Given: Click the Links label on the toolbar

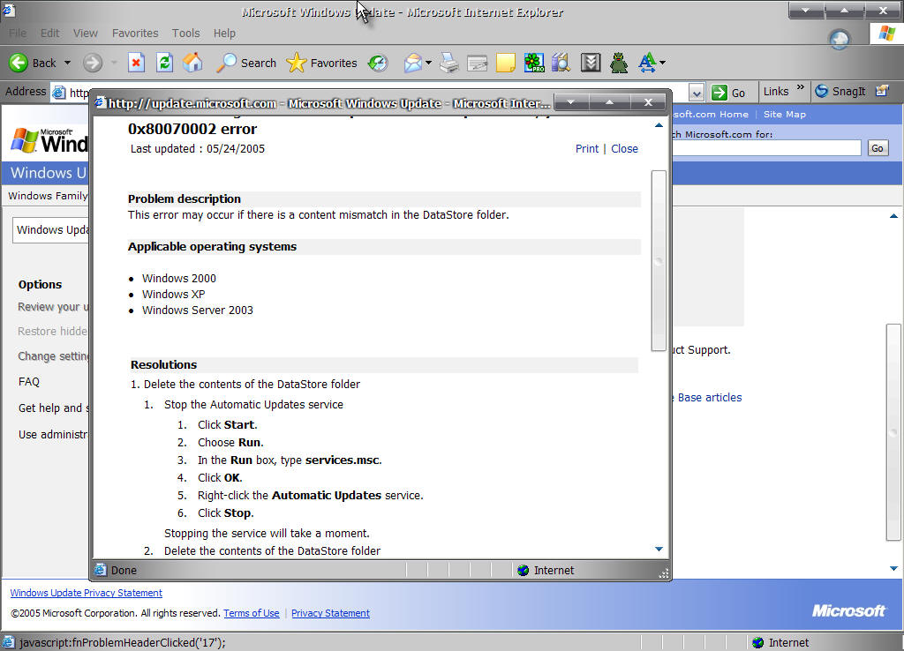Looking at the screenshot, I should click(x=776, y=91).
